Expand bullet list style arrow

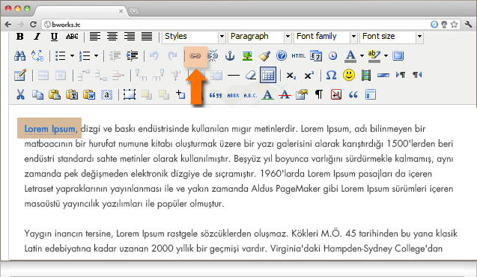pos(72,56)
